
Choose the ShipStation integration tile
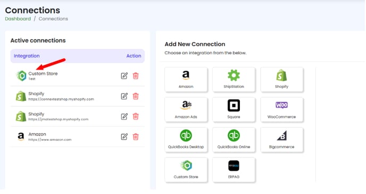click(234, 80)
